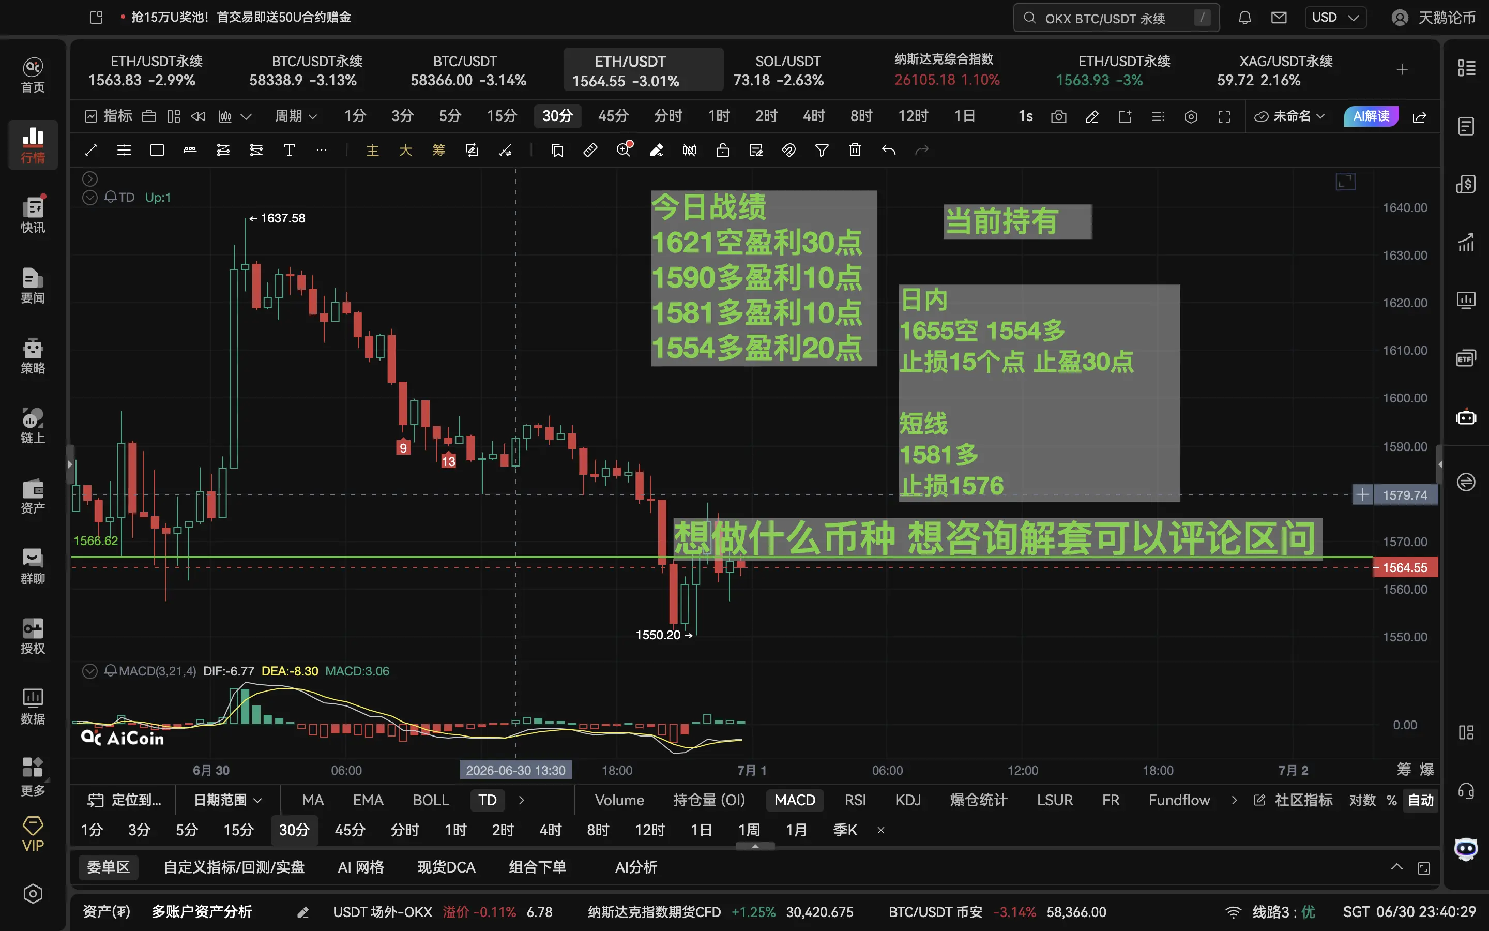Screen dimensions: 1489x931
Task: Select the ruler measure tool
Action: pos(590,150)
